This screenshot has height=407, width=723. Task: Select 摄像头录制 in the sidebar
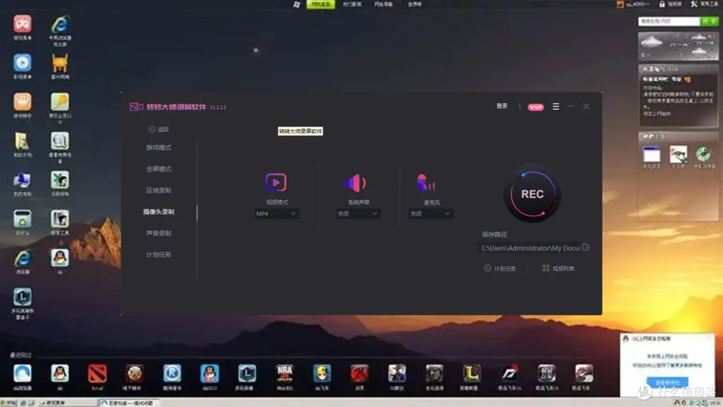point(159,212)
